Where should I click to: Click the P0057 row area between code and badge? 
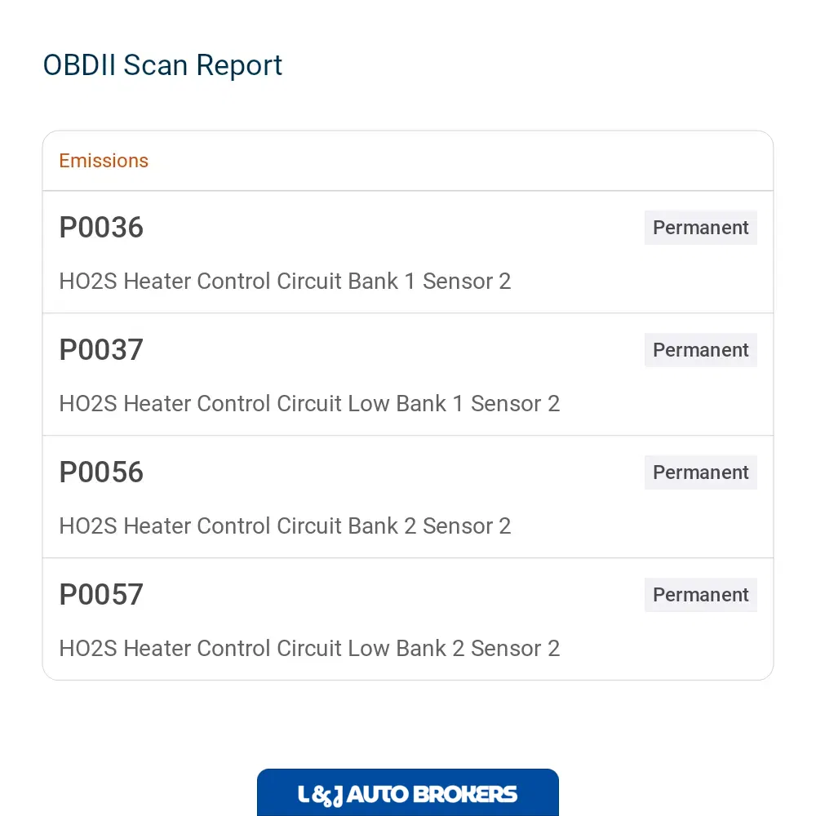point(394,594)
